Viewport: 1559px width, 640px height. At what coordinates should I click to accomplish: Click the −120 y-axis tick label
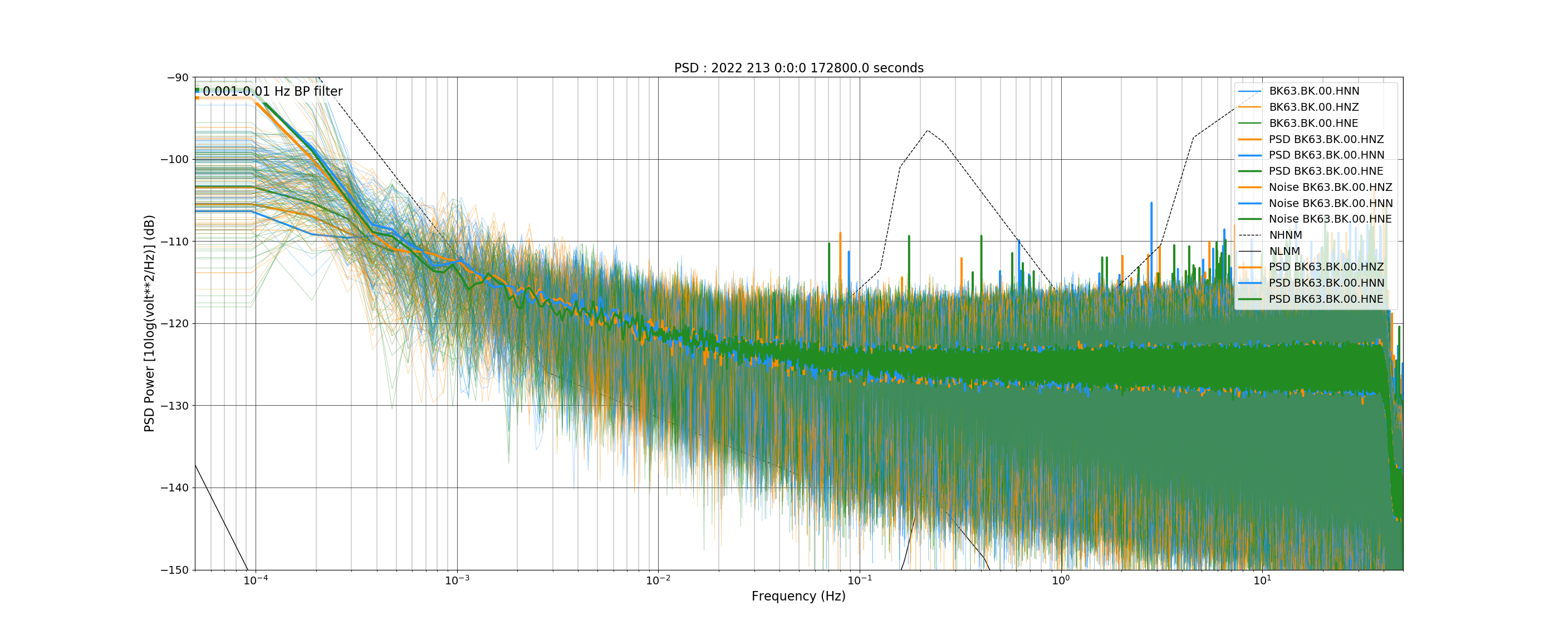174,324
